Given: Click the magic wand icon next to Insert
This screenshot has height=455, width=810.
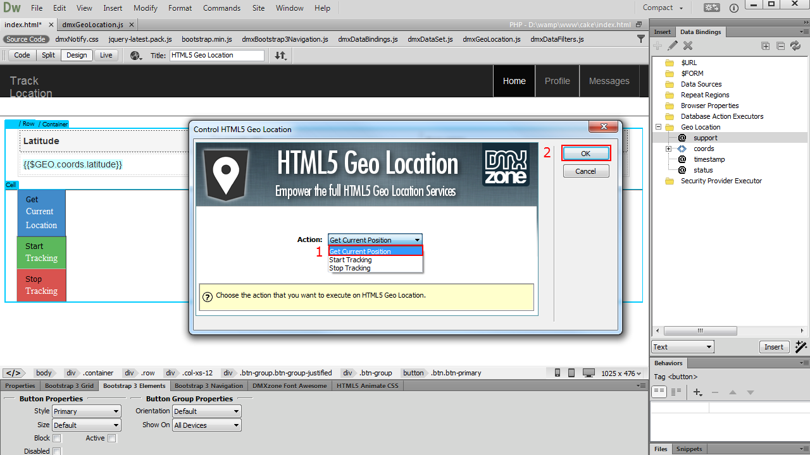Looking at the screenshot, I should [801, 346].
